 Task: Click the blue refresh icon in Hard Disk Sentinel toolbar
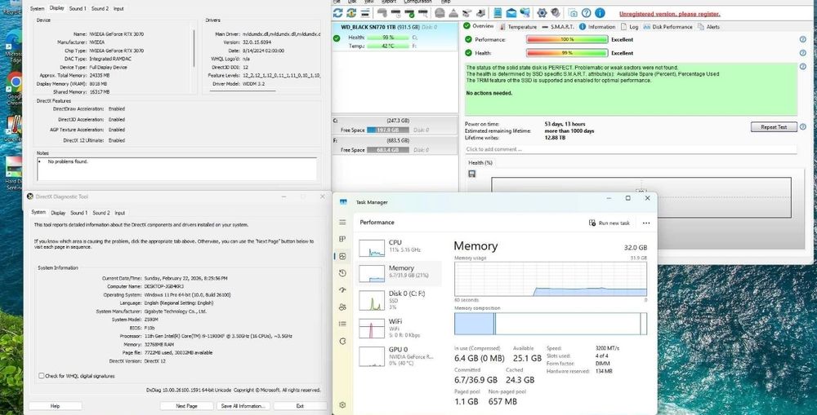point(337,13)
